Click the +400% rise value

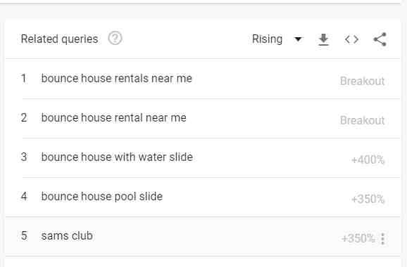[x=368, y=159]
